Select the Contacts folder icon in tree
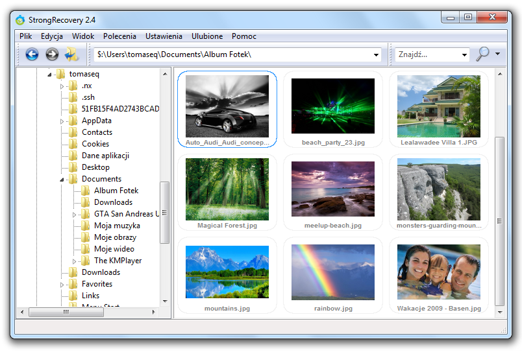522x354 pixels. tap(73, 132)
